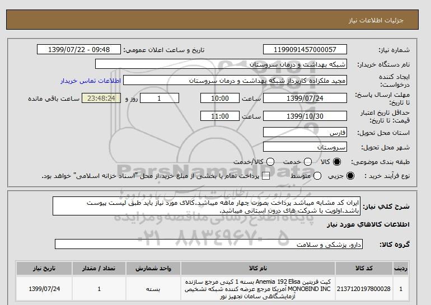The width and height of the screenshot is (431, 305).
Task: Click product code 2137120197800028 cell
Action: click(364, 289)
